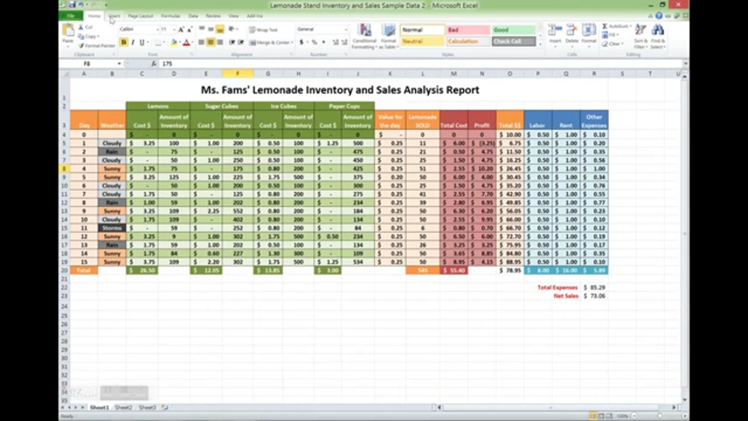Toggle Wrap Text
Viewport: 748px width, 421px height.
click(263, 30)
